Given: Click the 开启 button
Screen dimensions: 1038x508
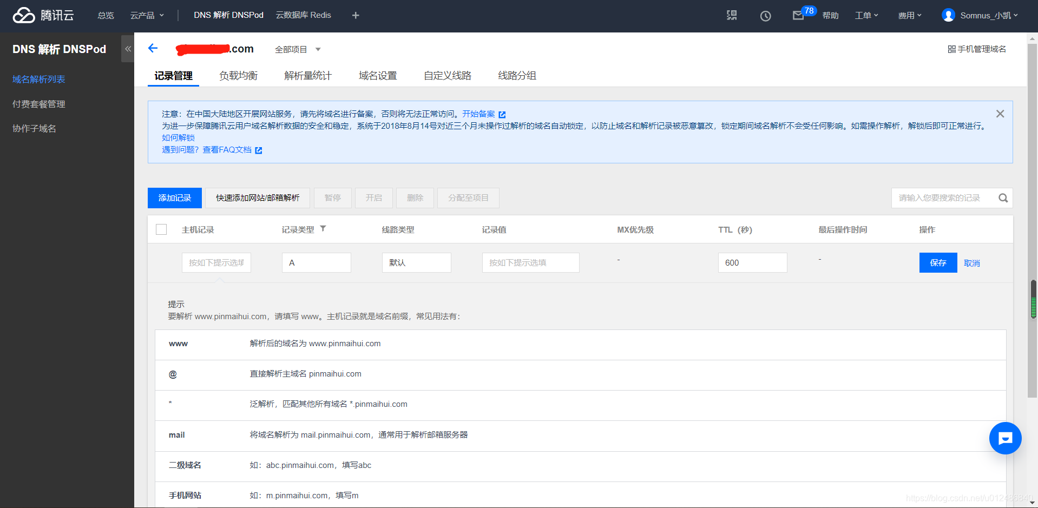Looking at the screenshot, I should click(374, 198).
